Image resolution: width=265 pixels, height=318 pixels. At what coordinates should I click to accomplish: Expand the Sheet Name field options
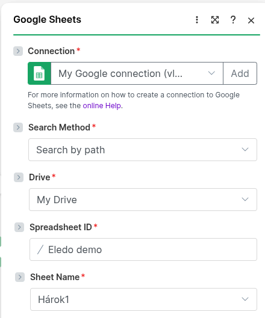(x=20, y=277)
